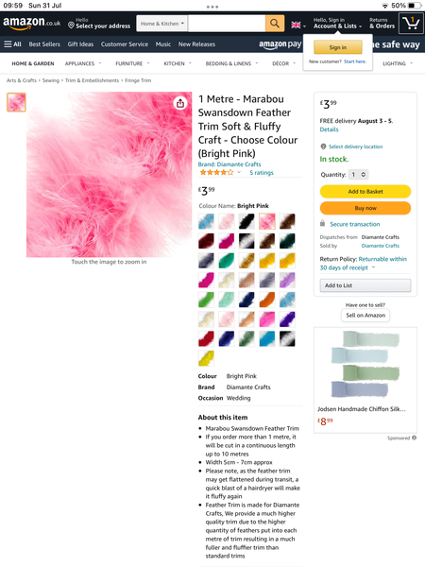Click the search text input field
The image size is (425, 567).
[227, 24]
